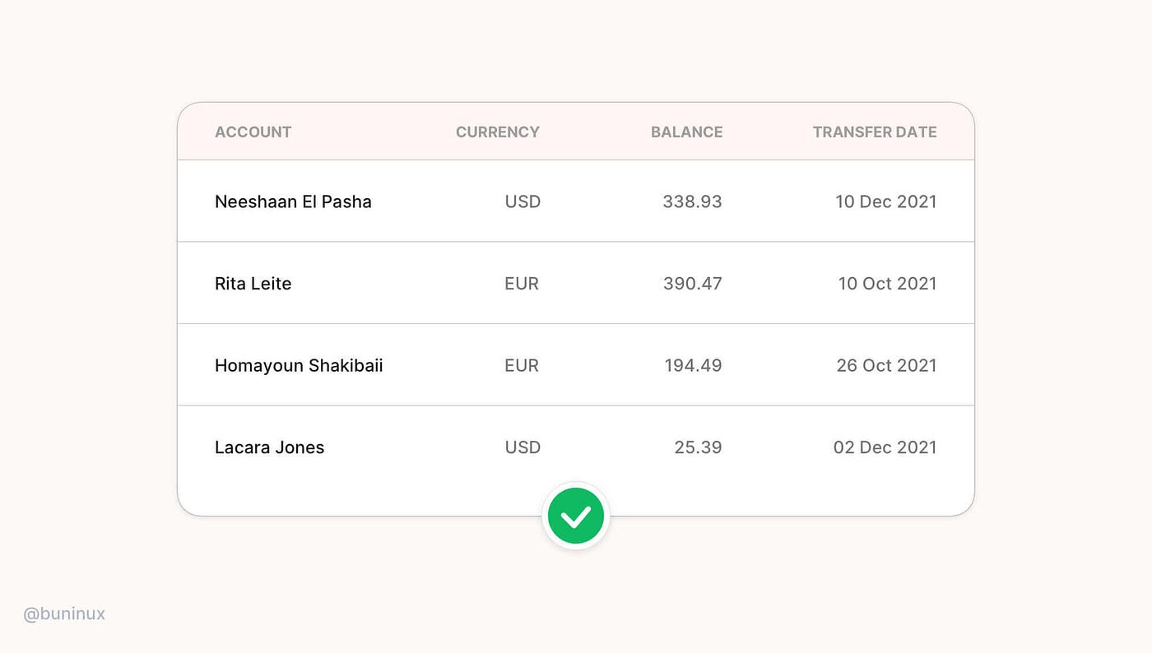Click the CURRENCY column header
1152x653 pixels.
click(x=498, y=132)
